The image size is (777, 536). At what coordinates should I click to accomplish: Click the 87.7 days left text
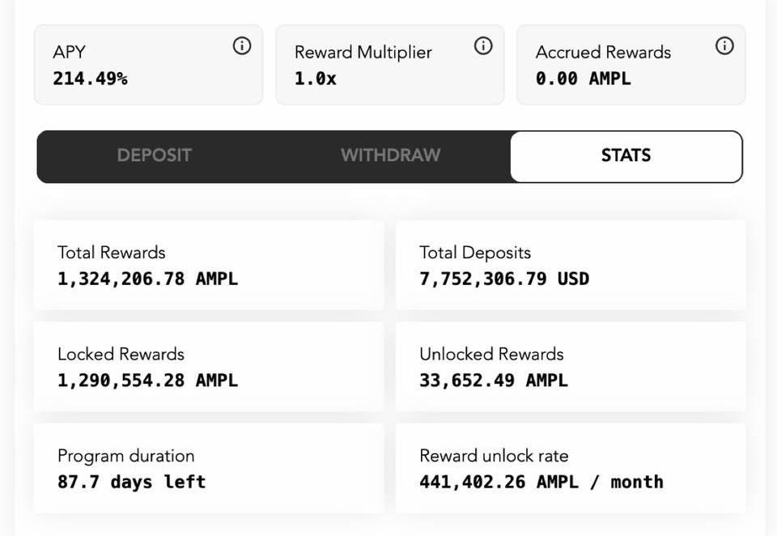[x=132, y=482]
